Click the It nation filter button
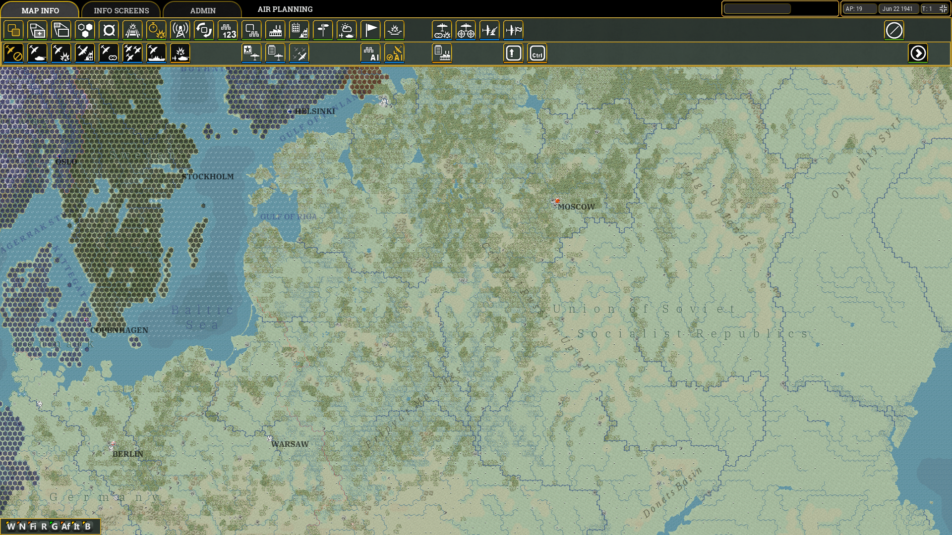 click(76, 526)
